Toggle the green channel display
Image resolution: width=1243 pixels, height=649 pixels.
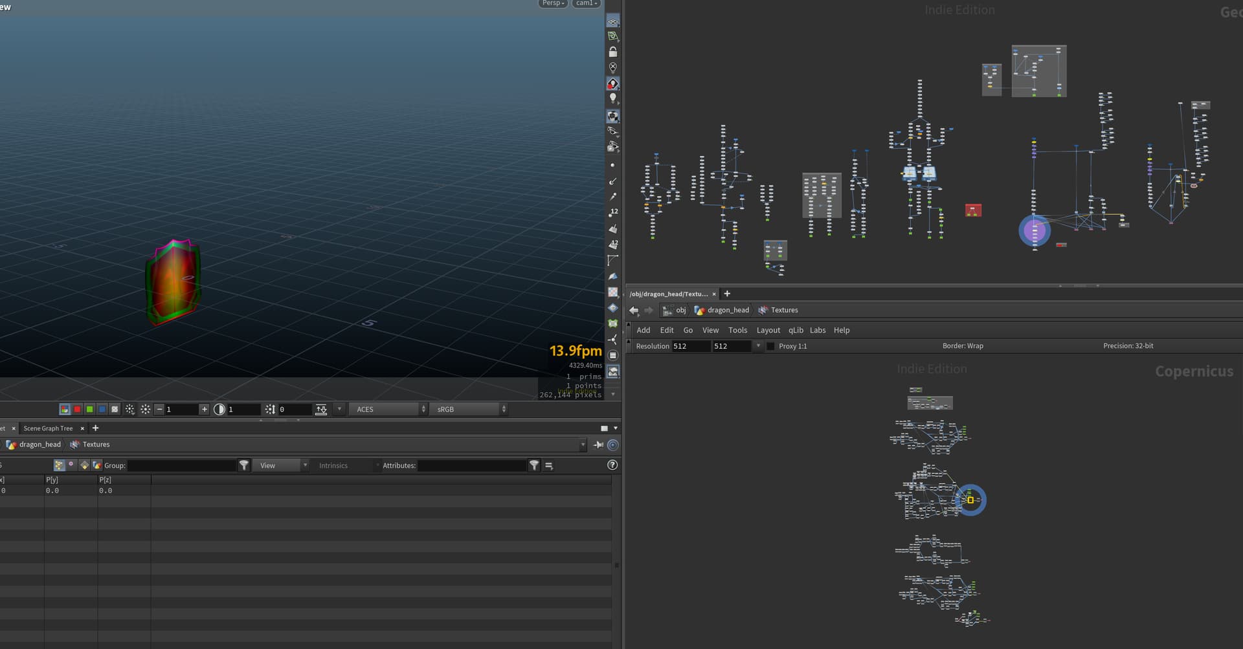click(90, 410)
